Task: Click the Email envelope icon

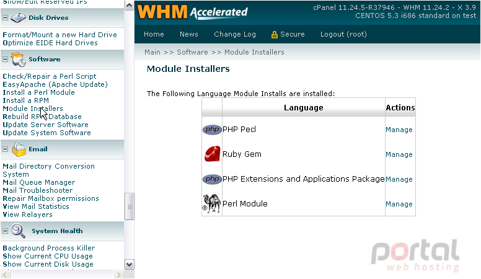Action: (19, 149)
